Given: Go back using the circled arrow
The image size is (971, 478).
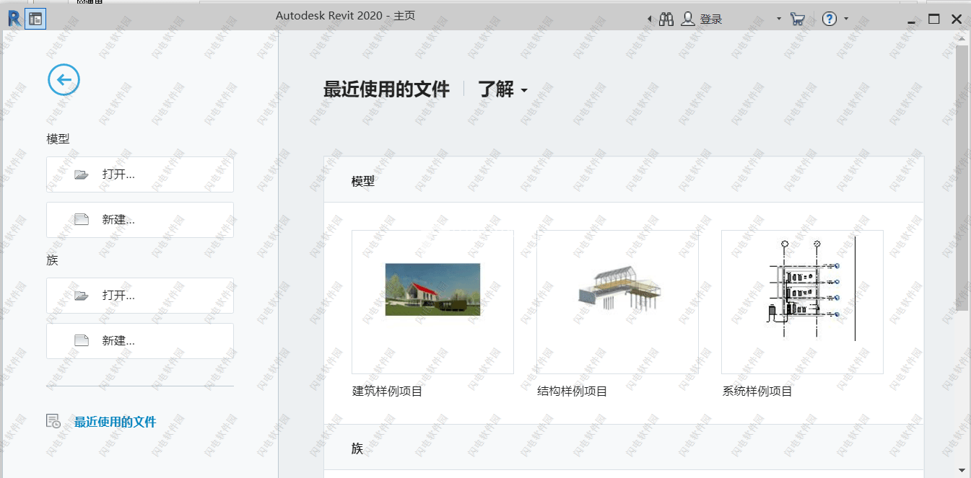Looking at the screenshot, I should pos(64,79).
